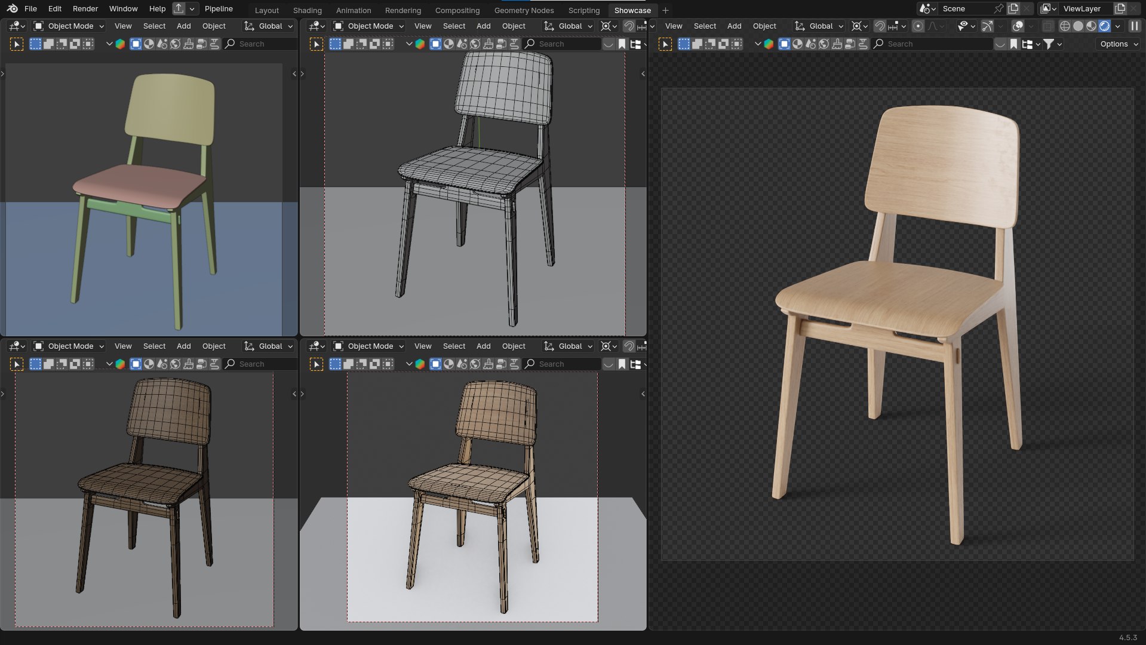Switch right viewport to material preview shading

(1091, 26)
